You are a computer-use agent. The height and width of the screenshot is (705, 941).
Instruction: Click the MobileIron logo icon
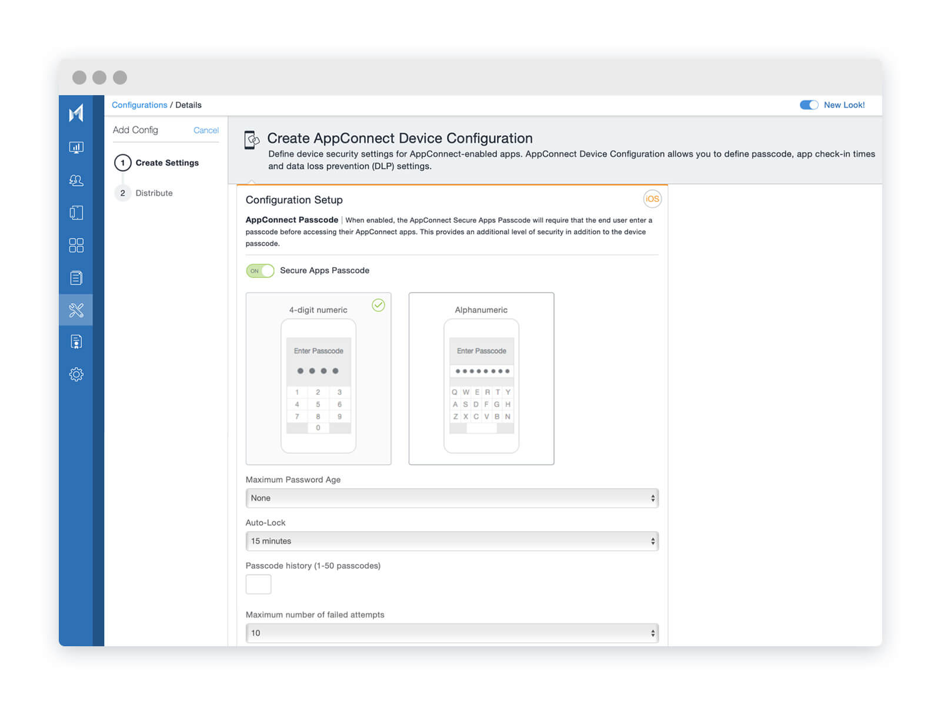76,113
